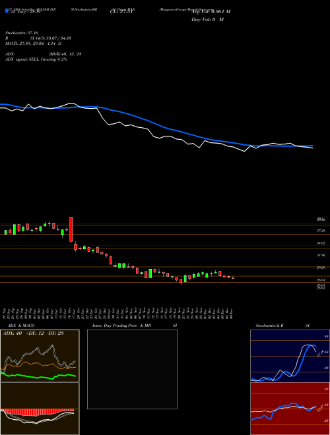The image size is (330, 435).
Task: Click the red MACD histogram bars
Action: [37, 412]
